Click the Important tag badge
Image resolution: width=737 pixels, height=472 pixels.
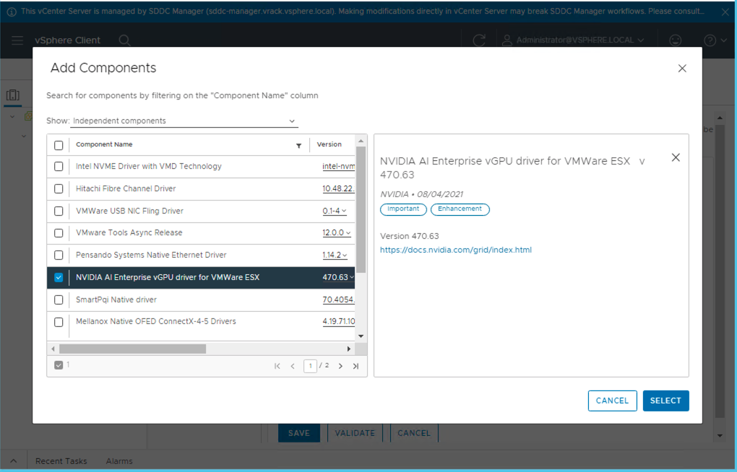(403, 209)
